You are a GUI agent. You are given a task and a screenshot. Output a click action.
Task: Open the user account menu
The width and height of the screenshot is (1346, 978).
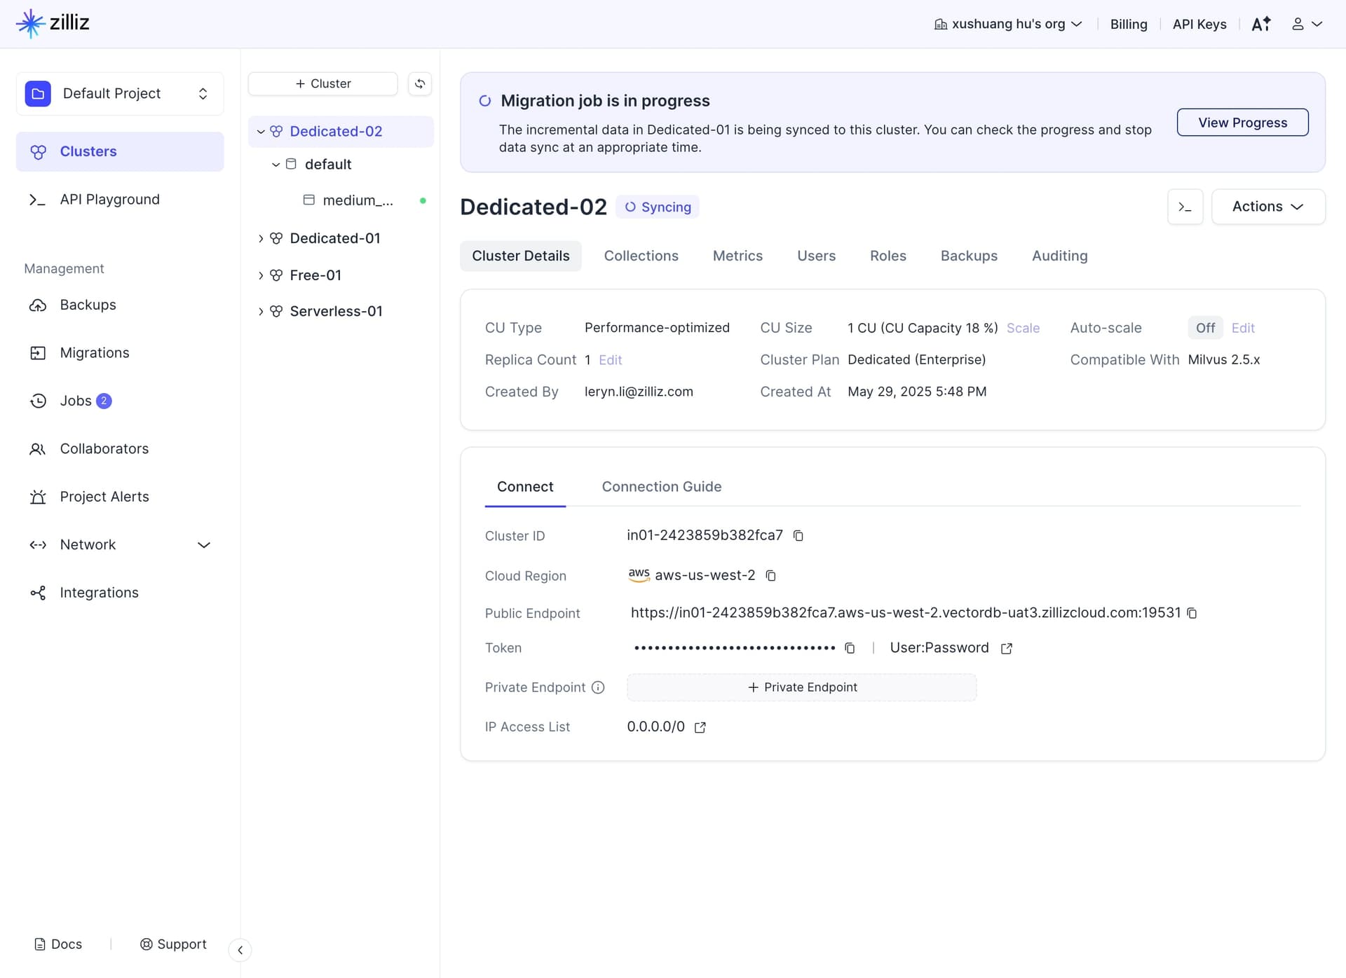1307,24
